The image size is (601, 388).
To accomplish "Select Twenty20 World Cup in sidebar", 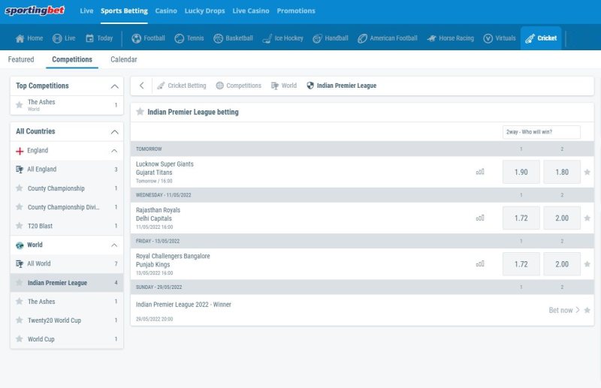I will (x=54, y=320).
